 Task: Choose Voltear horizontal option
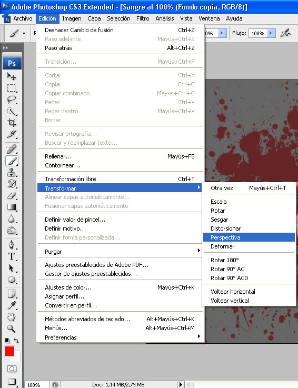[249, 292]
